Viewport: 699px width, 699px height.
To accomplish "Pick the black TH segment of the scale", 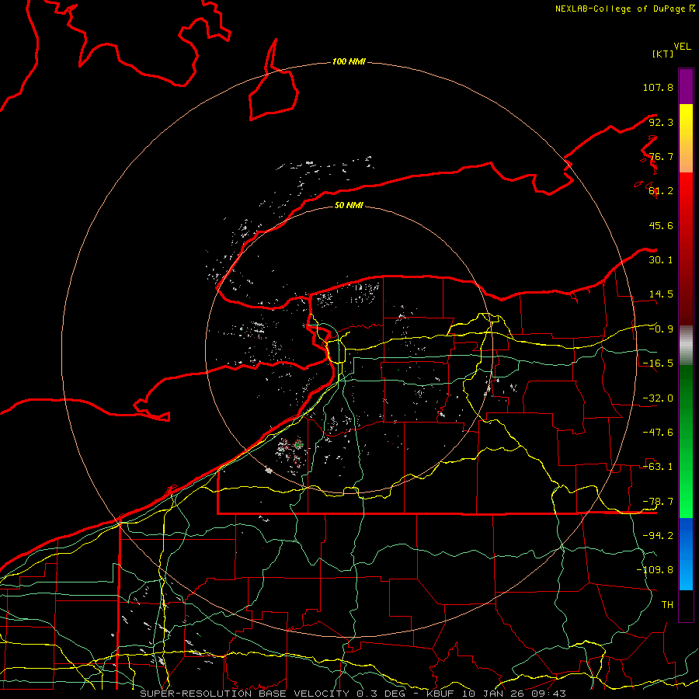I will pos(686,606).
